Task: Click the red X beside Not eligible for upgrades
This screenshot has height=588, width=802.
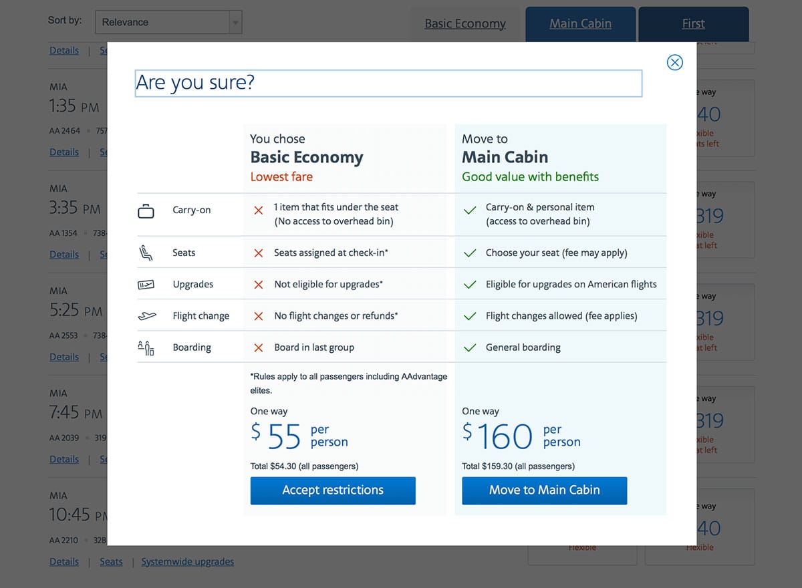Action: pos(259,284)
